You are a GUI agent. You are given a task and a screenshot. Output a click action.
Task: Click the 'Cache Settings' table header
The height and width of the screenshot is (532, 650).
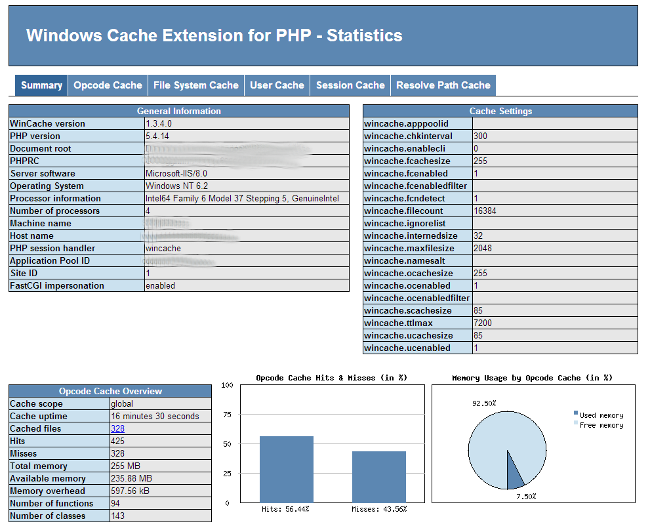(500, 111)
